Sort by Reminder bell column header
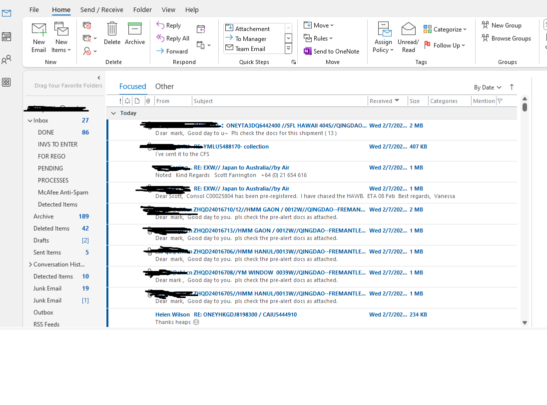The width and height of the screenshot is (547, 405). tap(127, 101)
